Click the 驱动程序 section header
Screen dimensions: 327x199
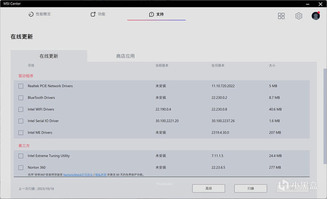(x=26, y=76)
